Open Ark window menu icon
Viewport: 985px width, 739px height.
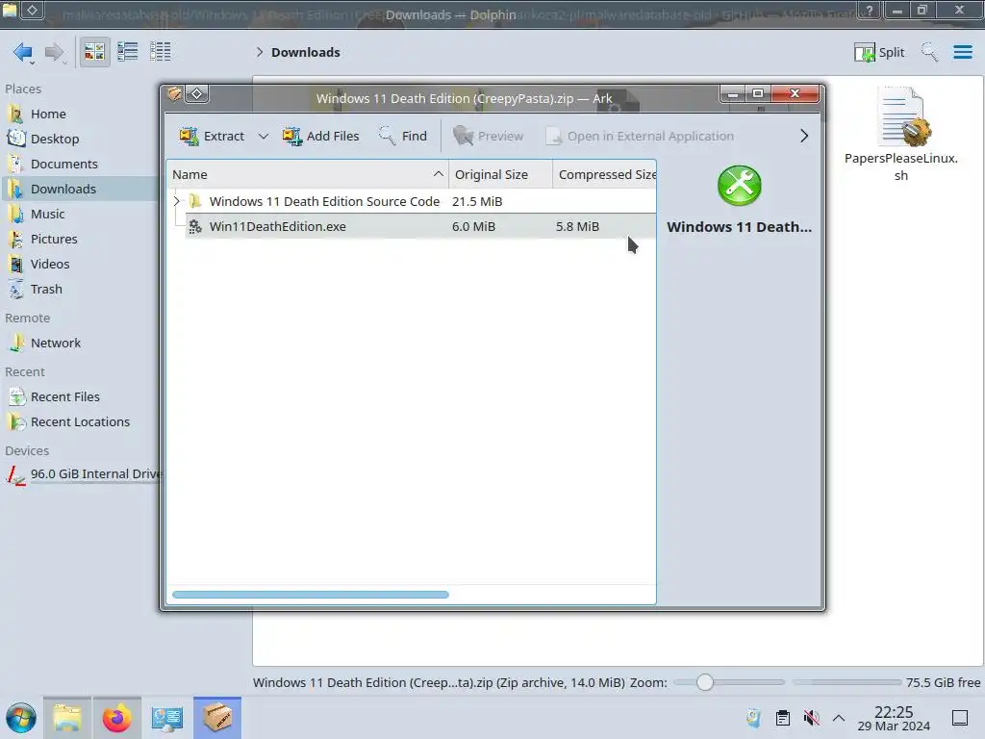174,94
